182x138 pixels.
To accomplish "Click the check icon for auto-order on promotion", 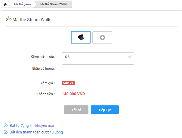I will point(6,125).
